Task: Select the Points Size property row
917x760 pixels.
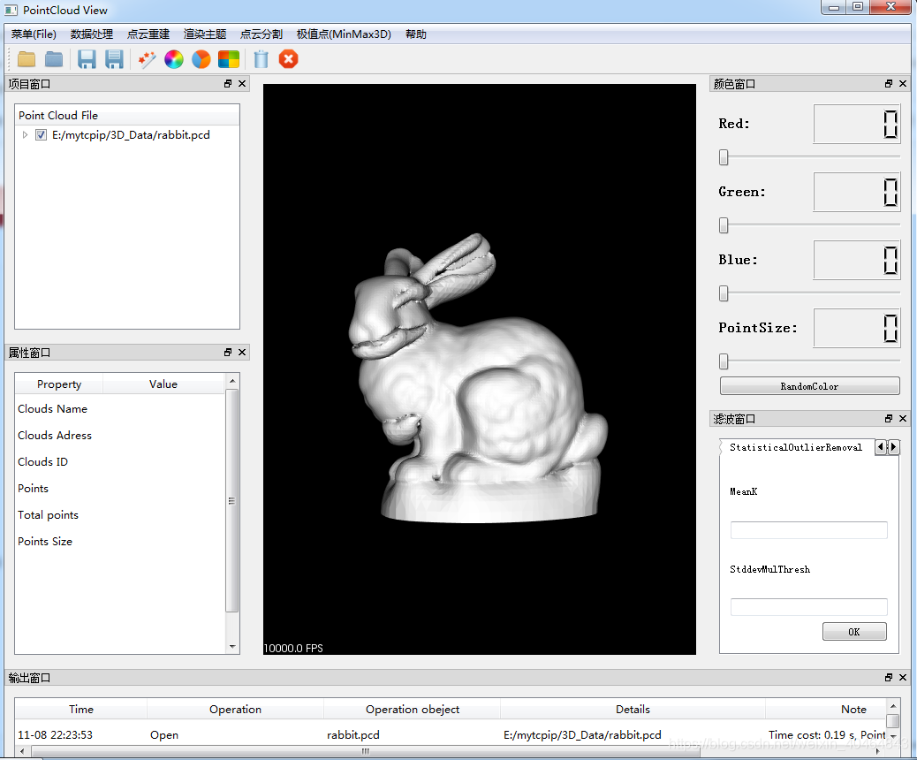Action: point(119,541)
